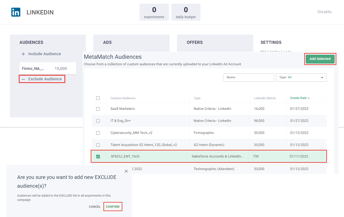Sort by Create Date column arrow
The height and width of the screenshot is (217, 344).
pyautogui.click(x=309, y=98)
